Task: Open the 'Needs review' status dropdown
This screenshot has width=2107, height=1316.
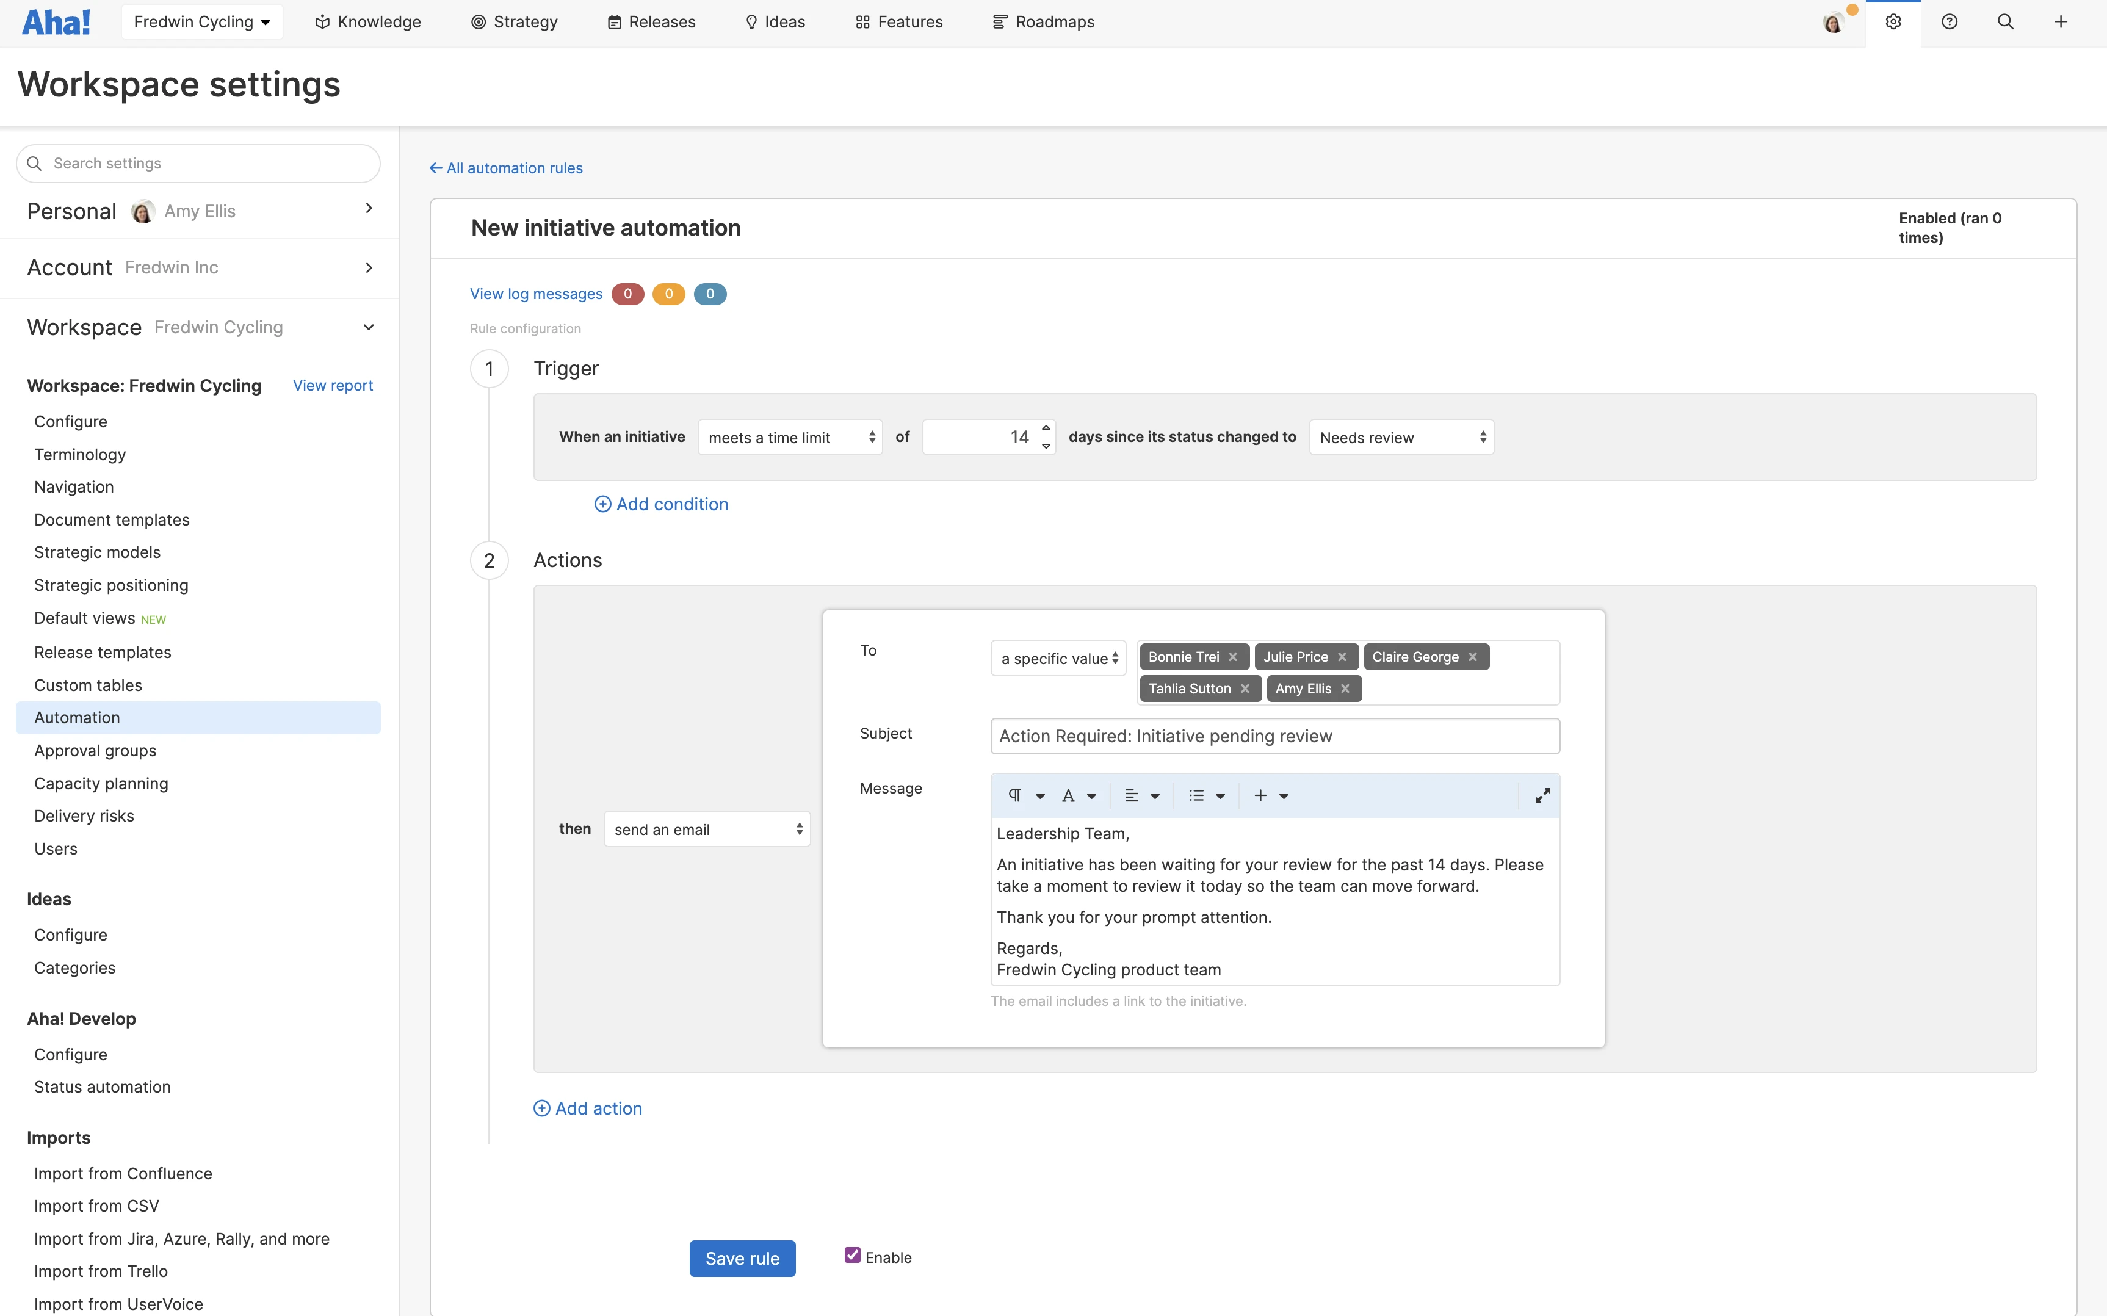Action: 1400,438
